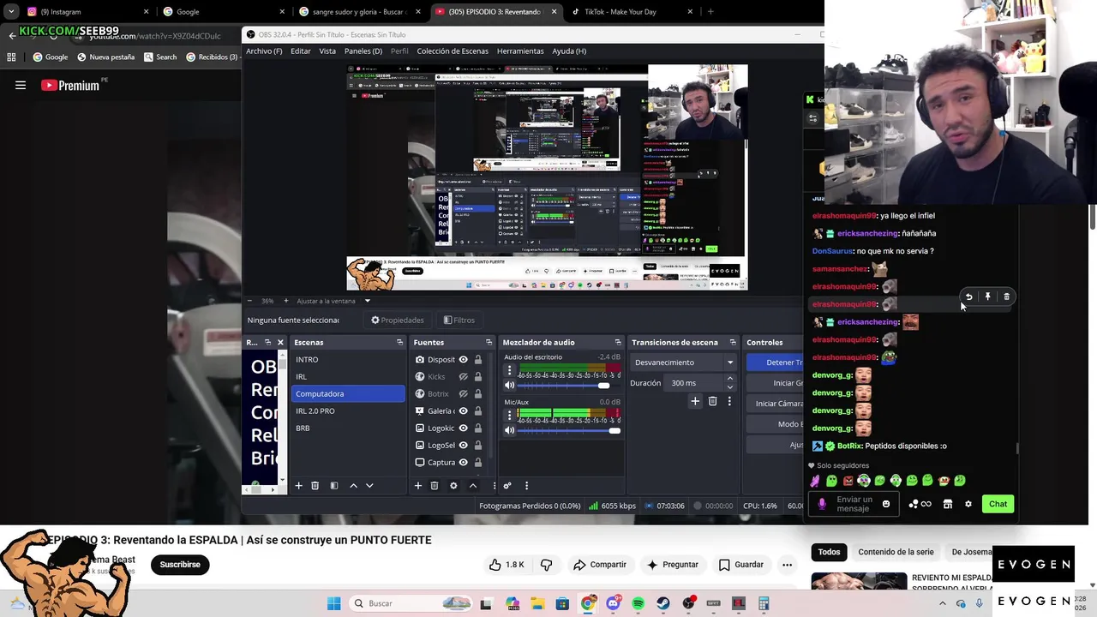Open audio mixer three-dot menu at bottom
The image size is (1097, 617).
(x=526, y=486)
